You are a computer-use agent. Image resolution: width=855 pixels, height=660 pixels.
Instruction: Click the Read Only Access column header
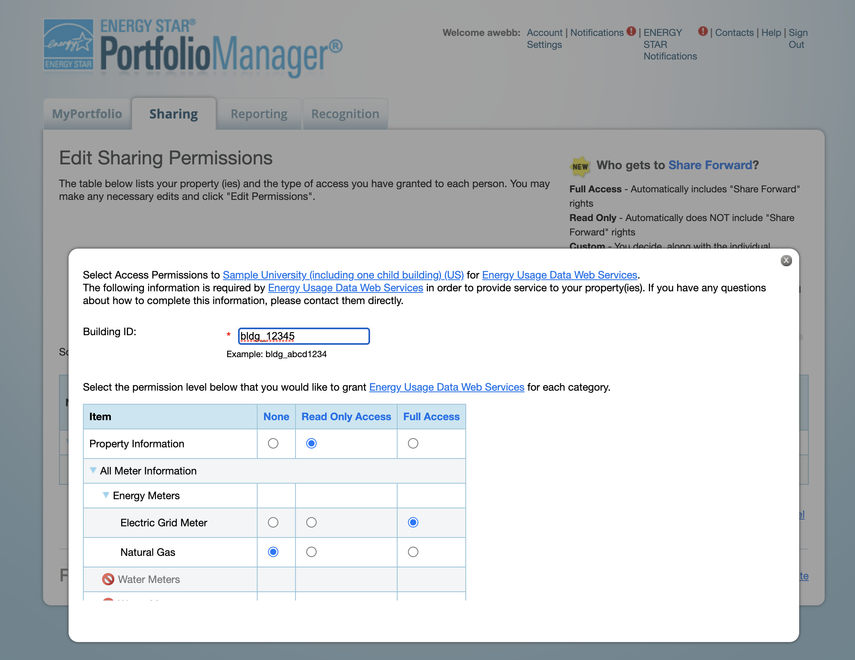[346, 417]
